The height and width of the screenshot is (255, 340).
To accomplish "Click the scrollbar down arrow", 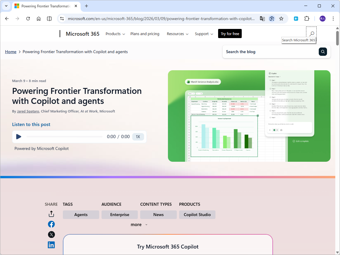I will tap(337, 252).
